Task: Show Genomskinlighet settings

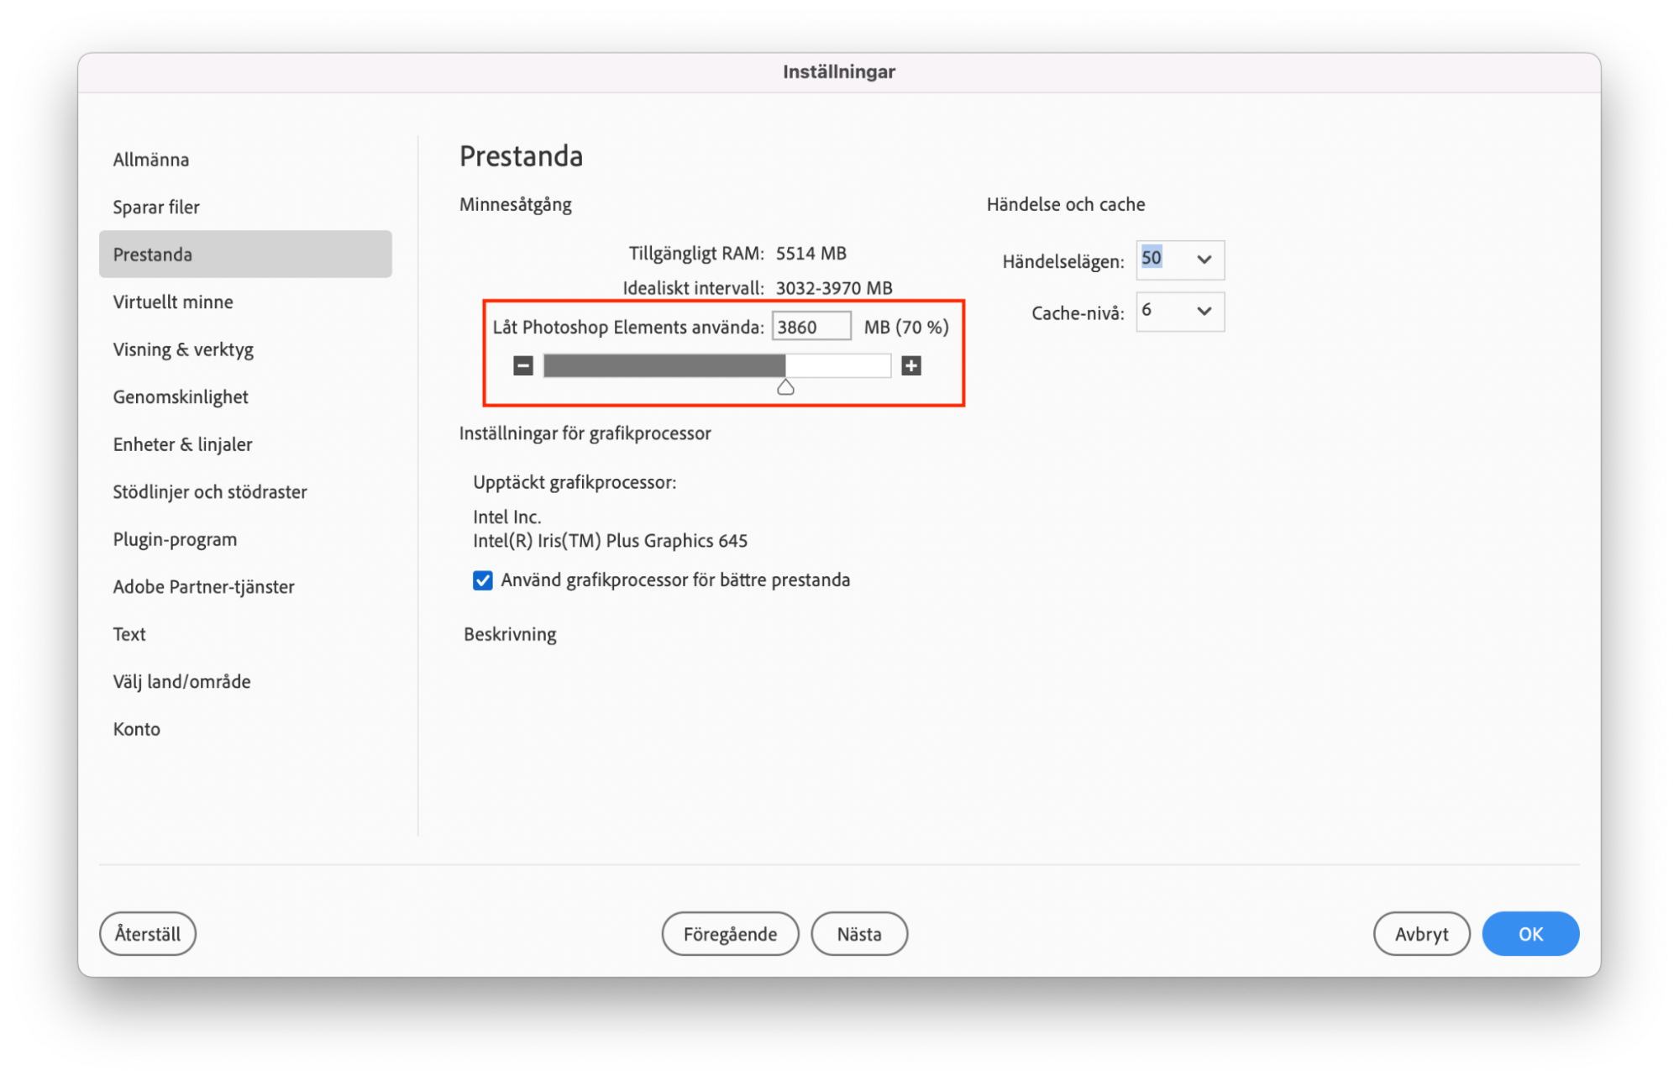Action: (x=245, y=396)
